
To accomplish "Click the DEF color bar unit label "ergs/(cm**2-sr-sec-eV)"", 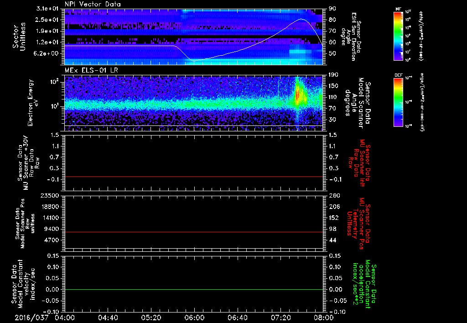I will coord(422,102).
